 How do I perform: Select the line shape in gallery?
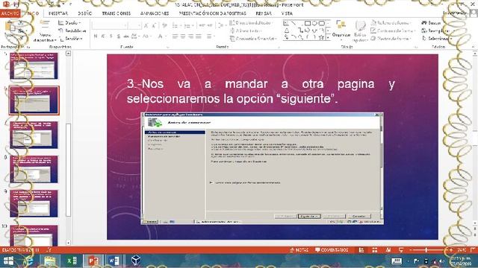[x=294, y=23]
